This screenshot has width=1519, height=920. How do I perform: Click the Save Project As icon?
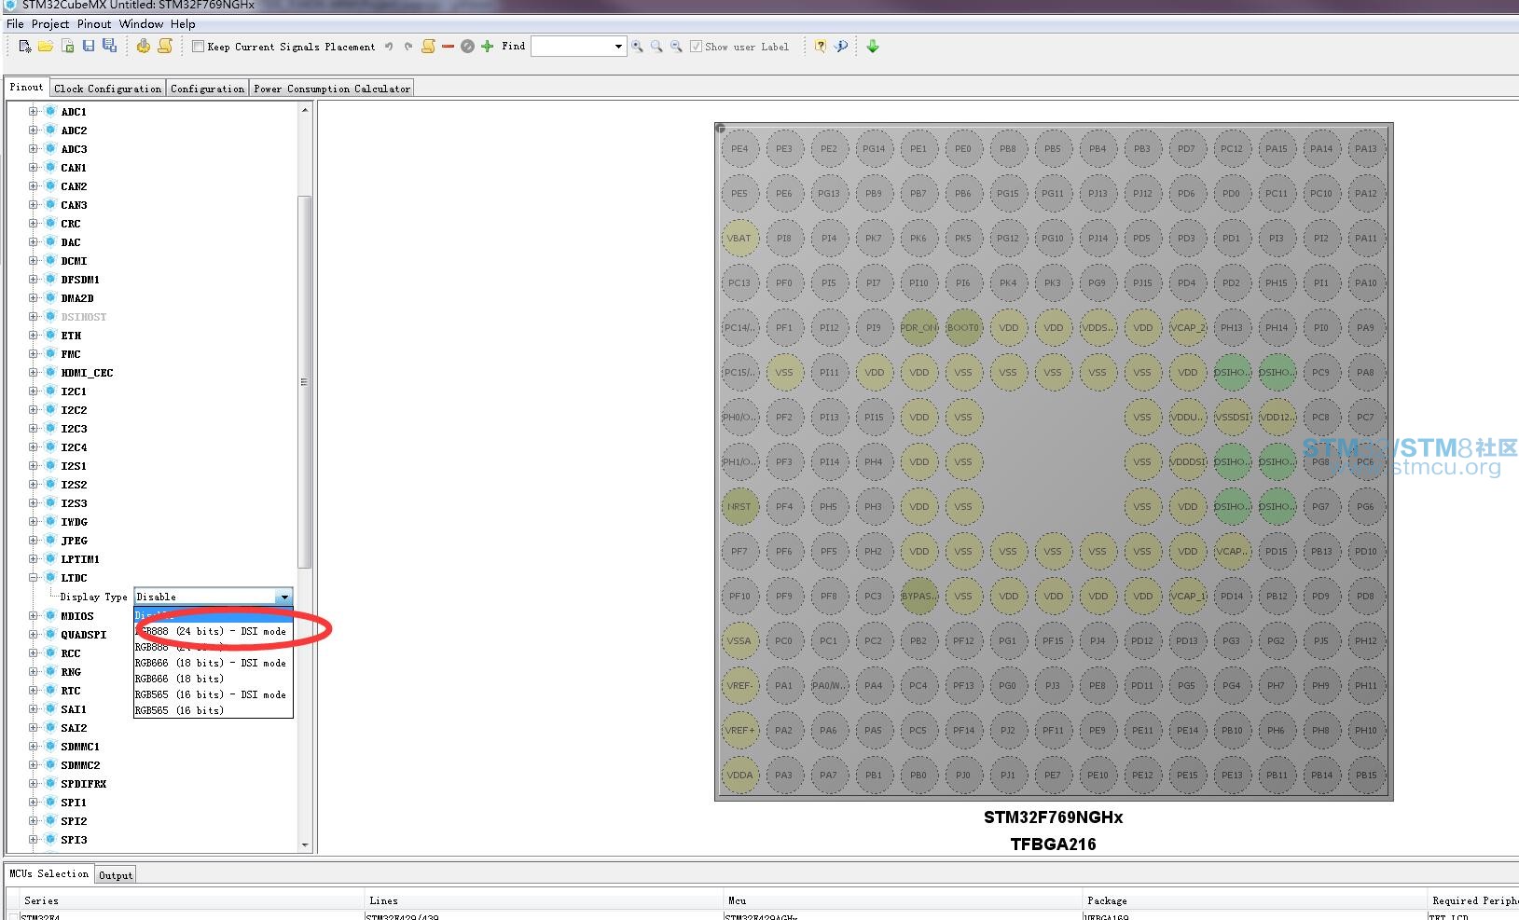110,46
